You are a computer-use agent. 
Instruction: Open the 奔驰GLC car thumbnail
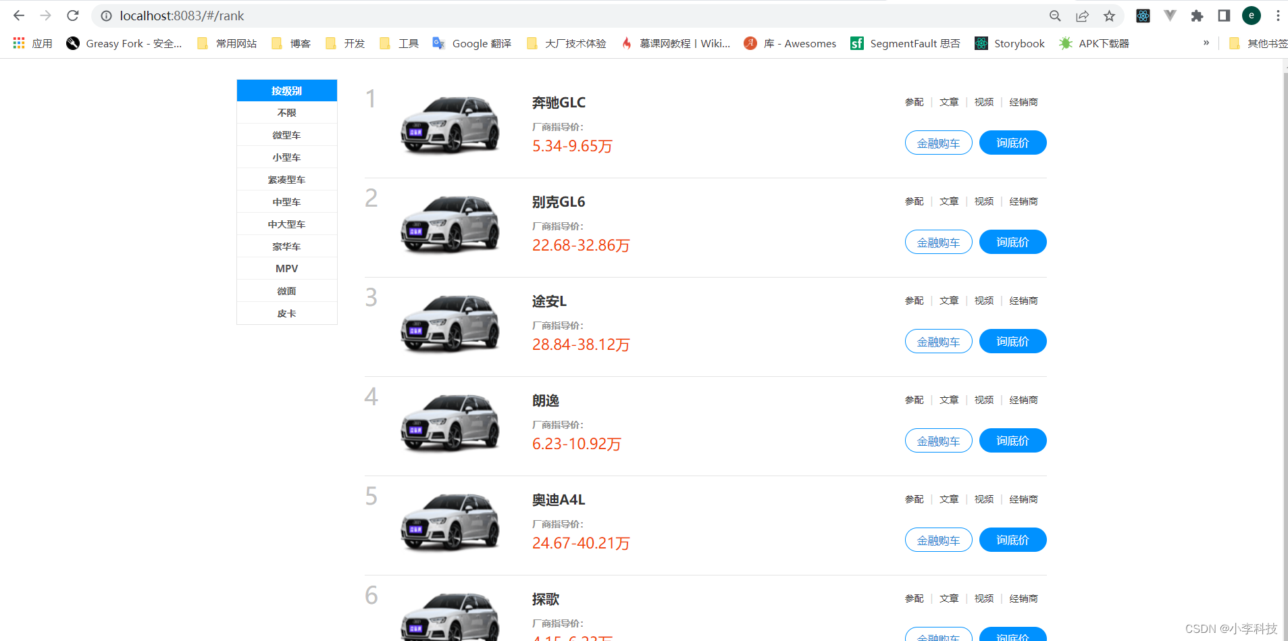(x=450, y=125)
